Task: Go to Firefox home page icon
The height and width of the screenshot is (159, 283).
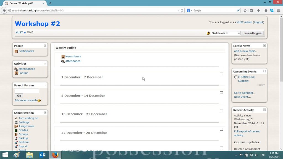Action: (x=266, y=10)
